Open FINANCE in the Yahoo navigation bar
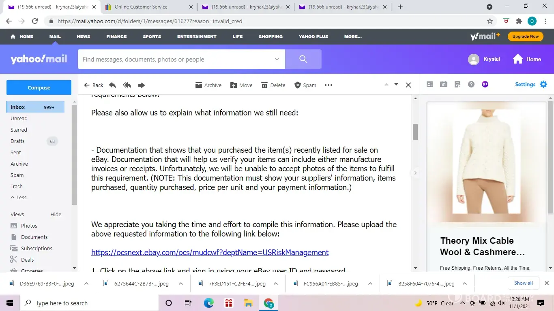 [x=116, y=36]
